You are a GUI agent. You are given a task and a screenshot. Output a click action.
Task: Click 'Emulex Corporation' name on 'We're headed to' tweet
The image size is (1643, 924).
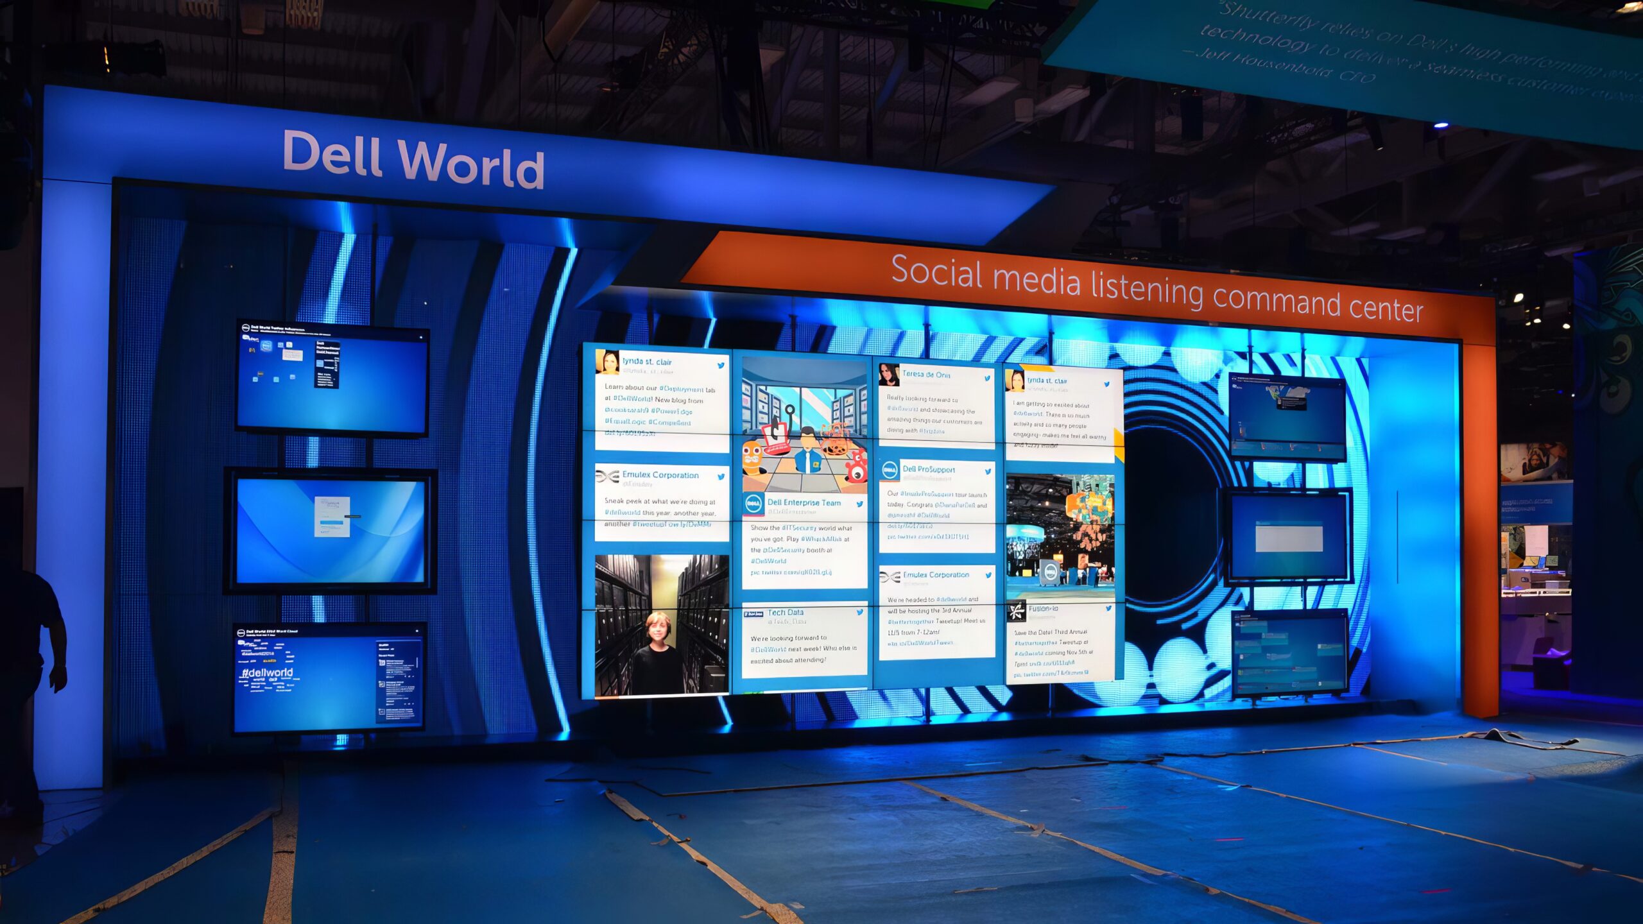coord(936,574)
